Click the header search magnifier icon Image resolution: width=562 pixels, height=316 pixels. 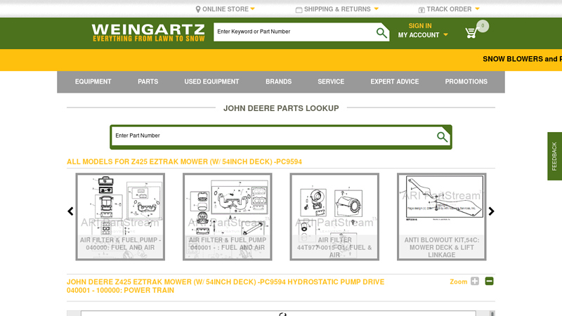click(x=381, y=32)
